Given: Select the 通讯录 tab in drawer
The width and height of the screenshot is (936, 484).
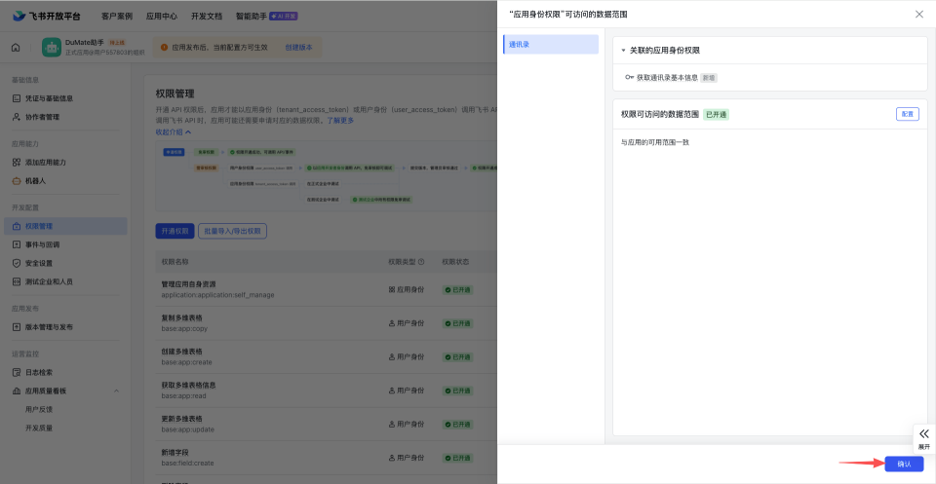Looking at the screenshot, I should 550,44.
